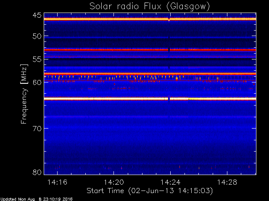Click the red band near 53 MHz
The image size is (269, 201).
point(150,50)
